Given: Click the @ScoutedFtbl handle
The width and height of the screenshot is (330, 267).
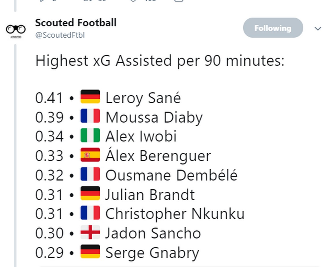Looking at the screenshot, I should pos(60,35).
